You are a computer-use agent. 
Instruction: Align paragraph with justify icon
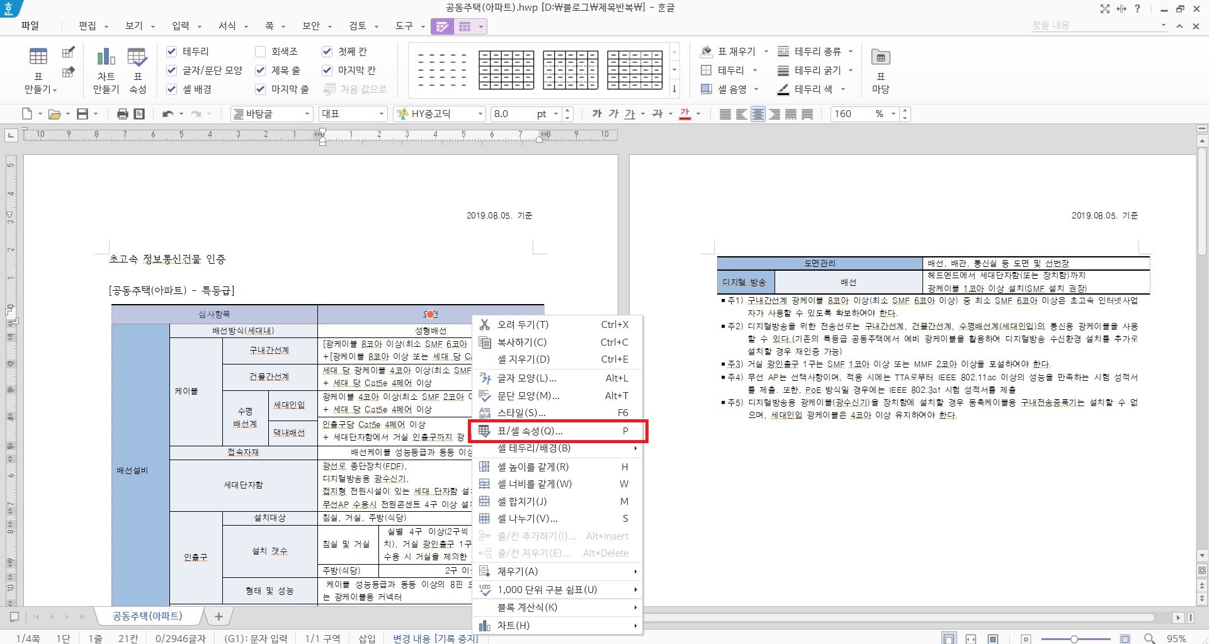(725, 114)
